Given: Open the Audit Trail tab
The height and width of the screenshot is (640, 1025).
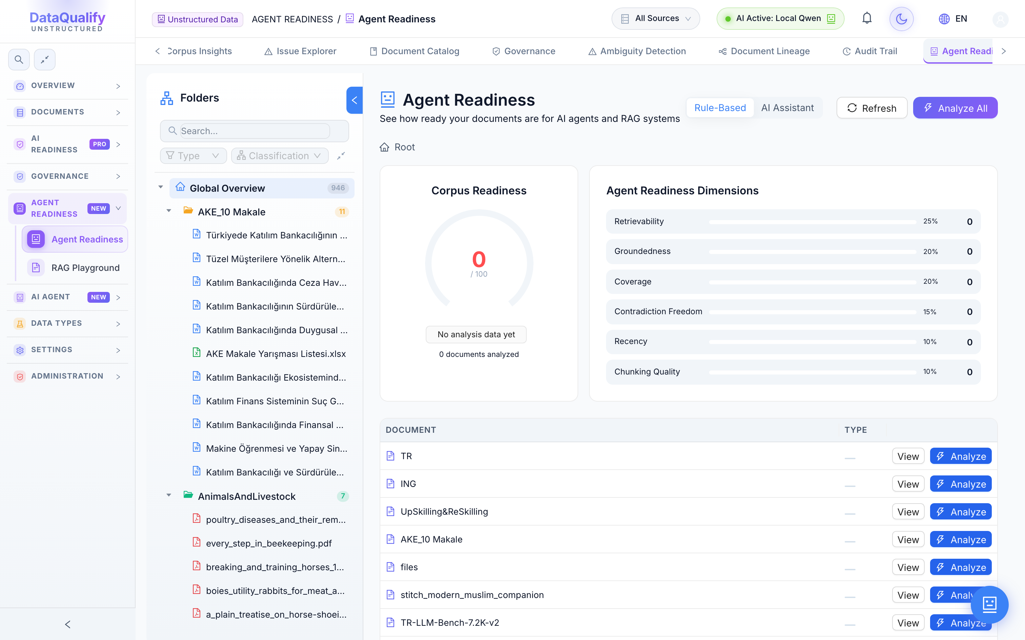Looking at the screenshot, I should (869, 51).
